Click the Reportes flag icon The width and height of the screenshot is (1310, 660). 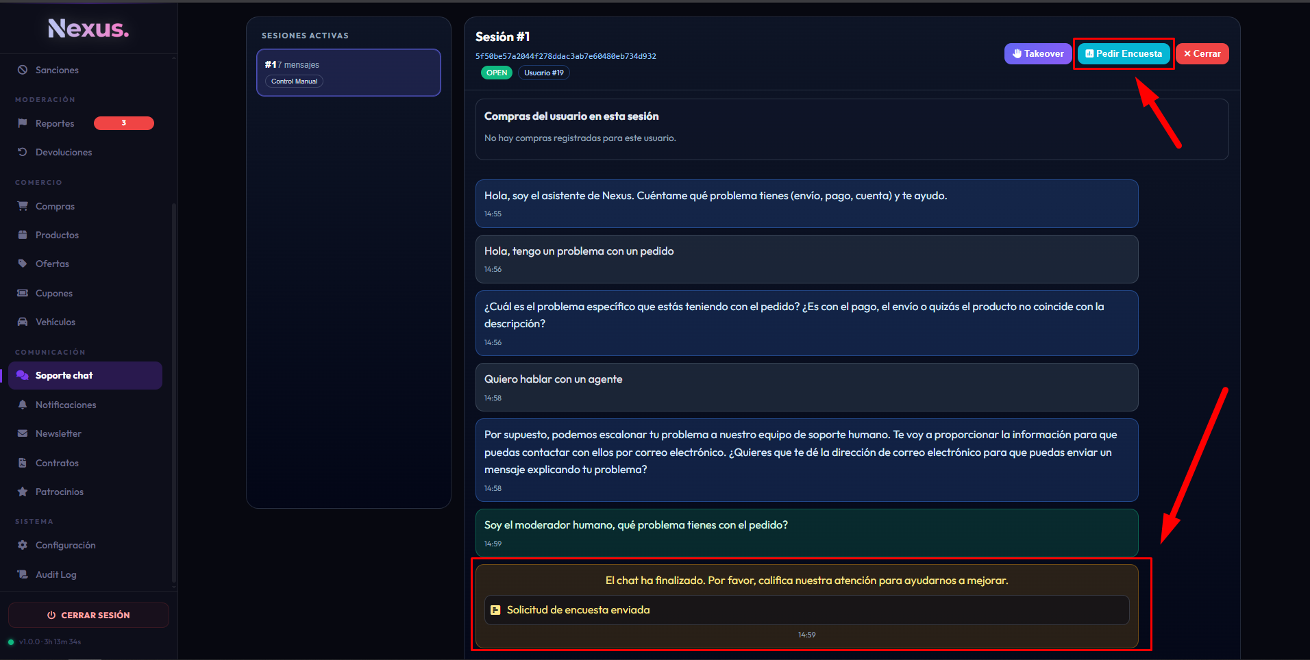coord(23,123)
